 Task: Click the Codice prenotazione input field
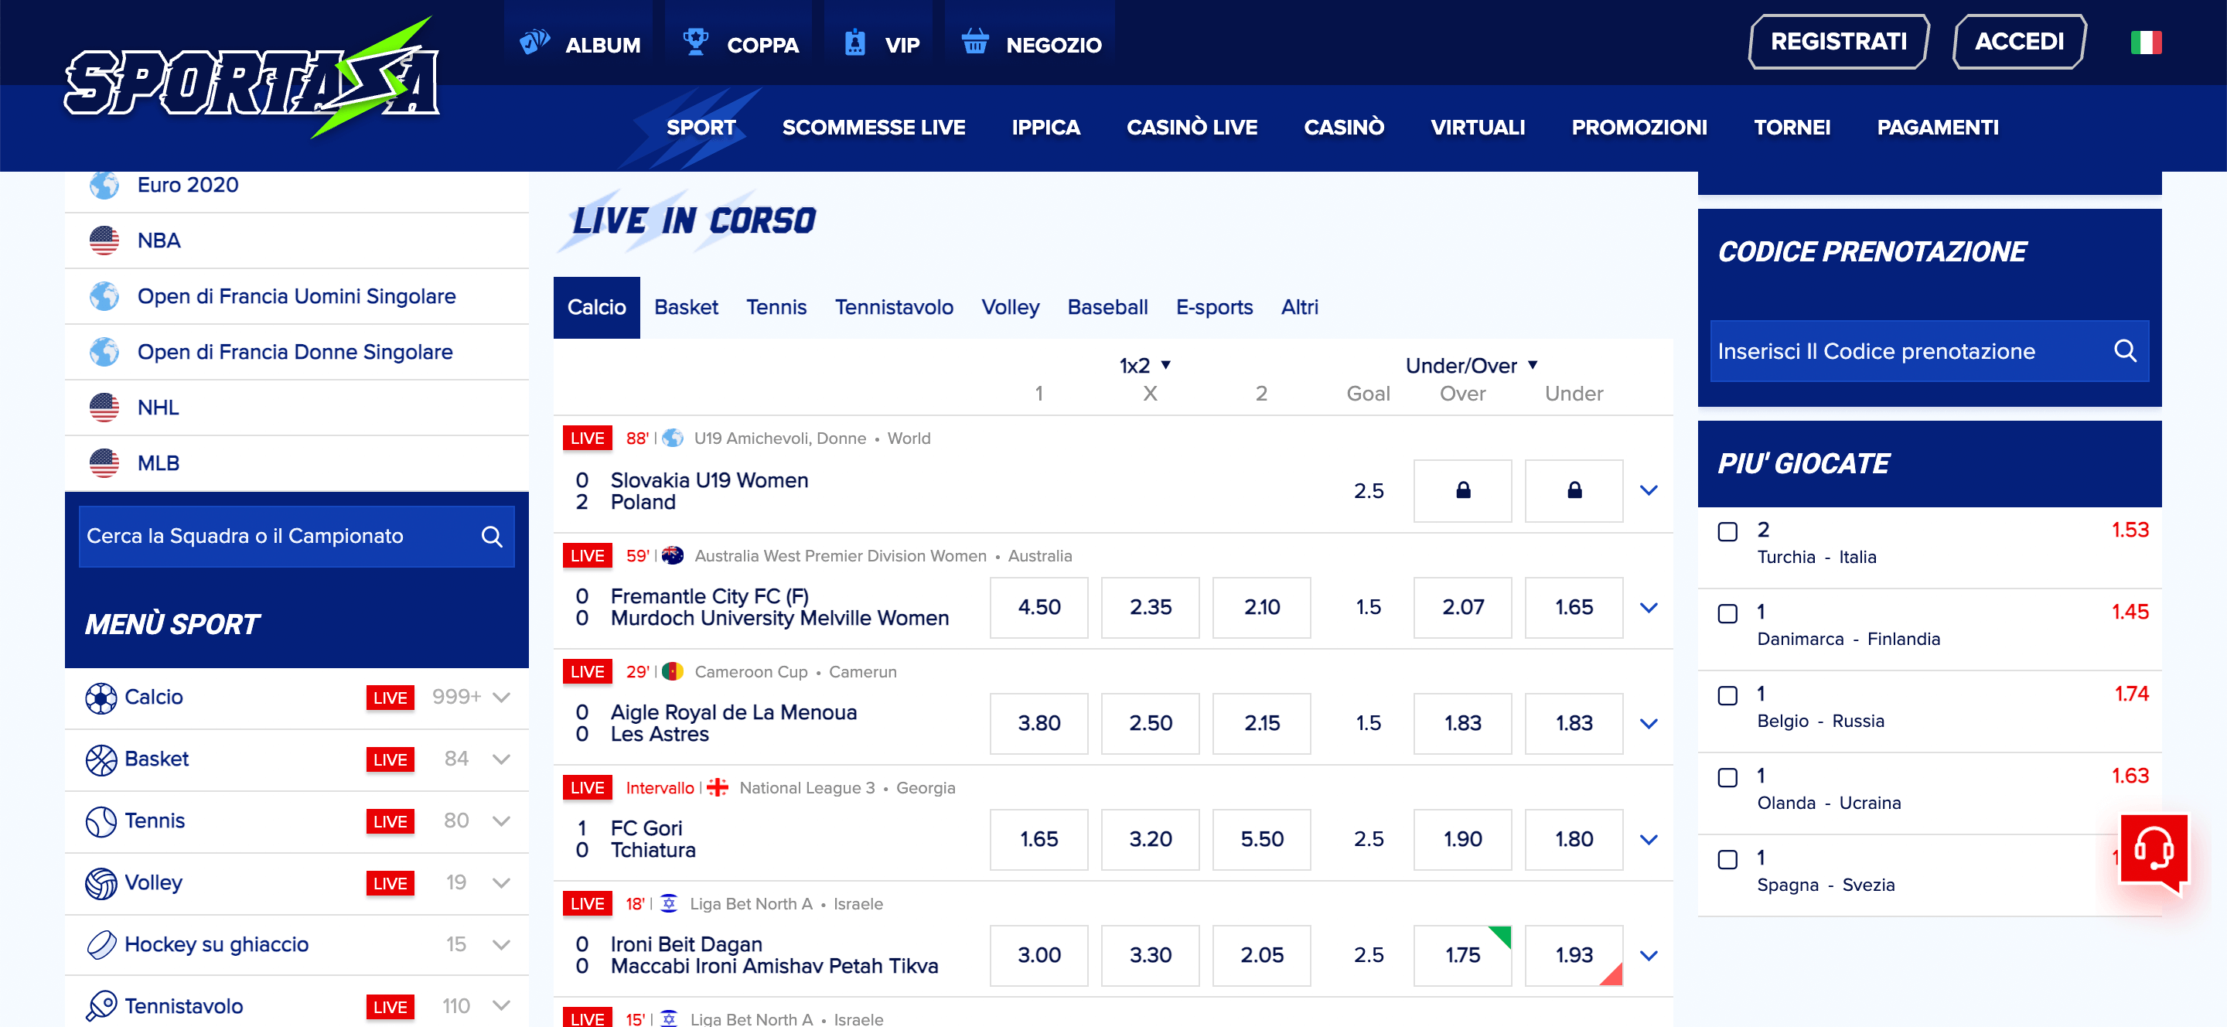tap(1902, 351)
